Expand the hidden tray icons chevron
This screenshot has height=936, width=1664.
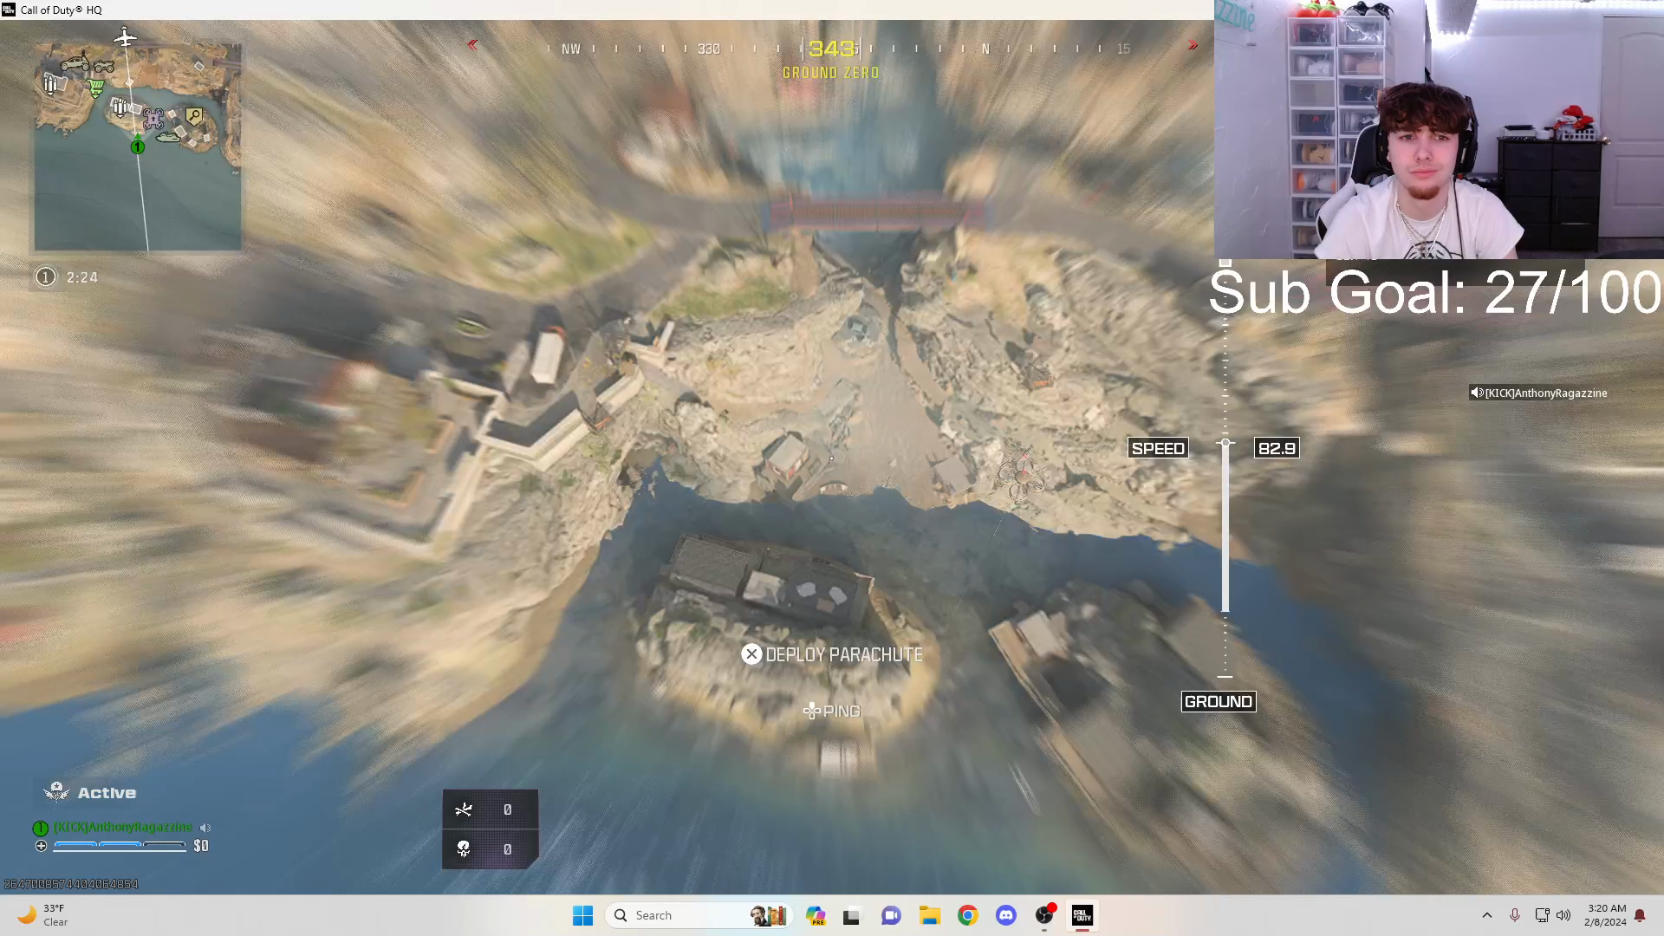coord(1487,915)
